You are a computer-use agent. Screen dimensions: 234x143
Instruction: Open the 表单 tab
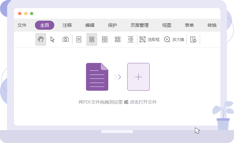(x=189, y=25)
